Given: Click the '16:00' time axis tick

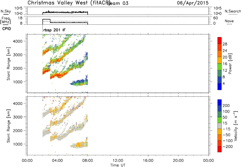Looking at the screenshot, I should [x=148, y=161].
